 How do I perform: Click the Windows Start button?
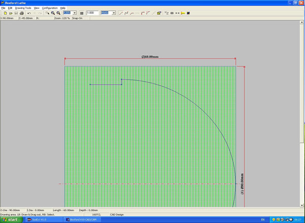click(10, 219)
